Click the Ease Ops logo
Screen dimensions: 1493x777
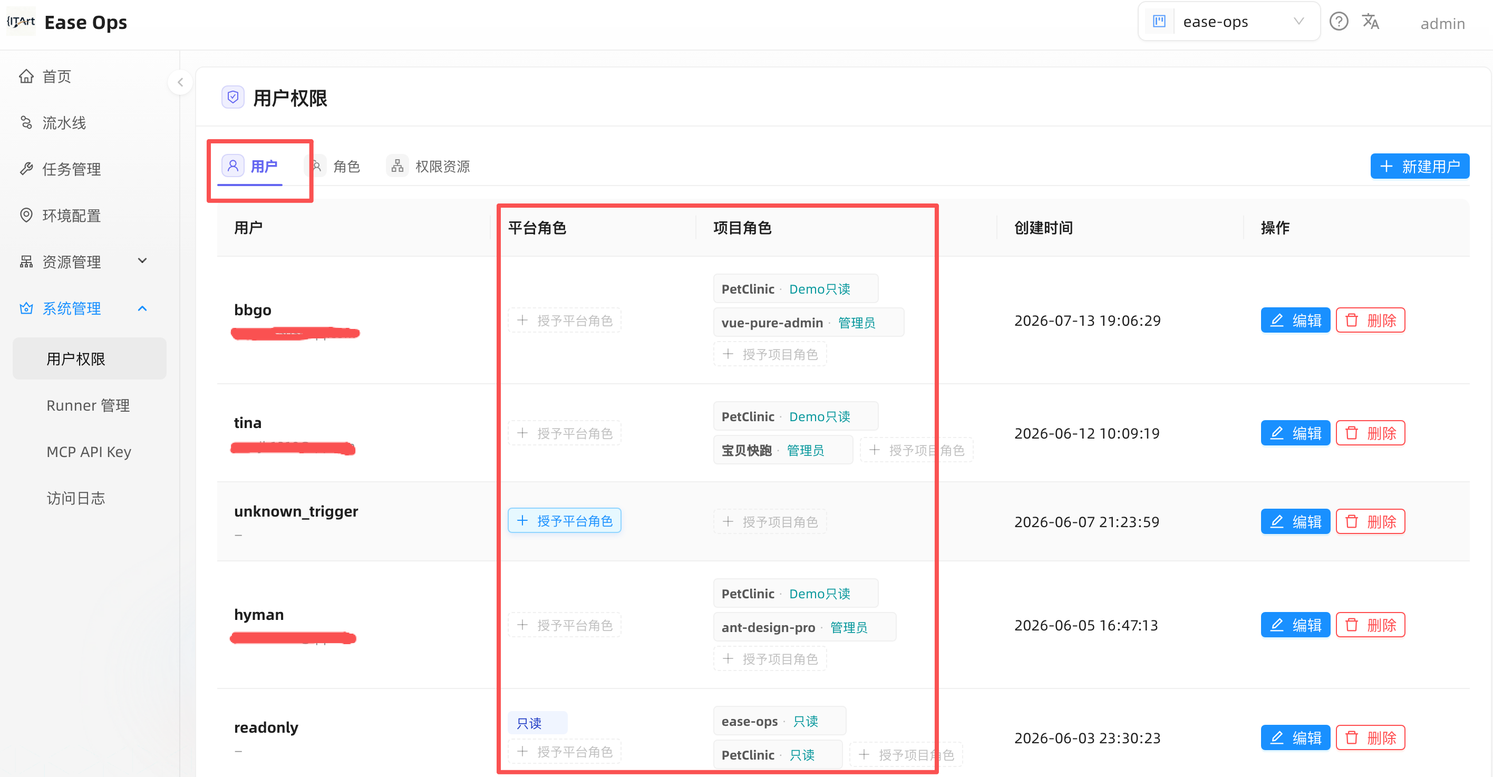pos(20,22)
